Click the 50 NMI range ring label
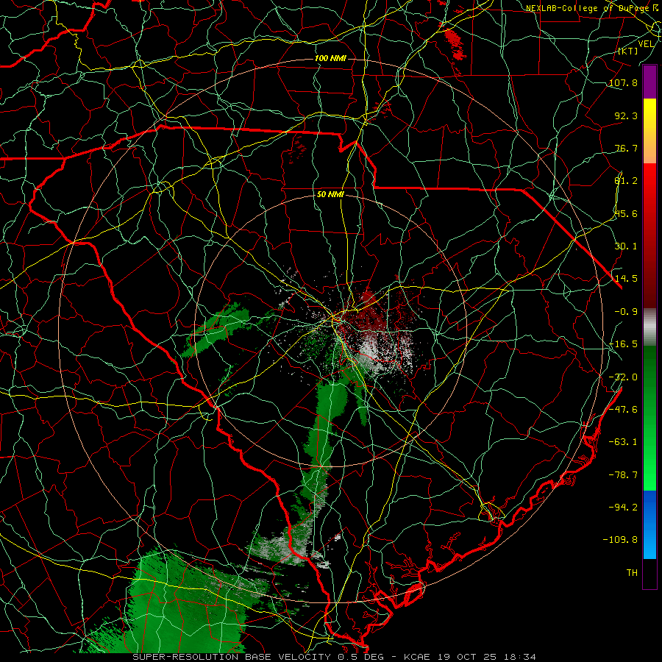 point(330,195)
